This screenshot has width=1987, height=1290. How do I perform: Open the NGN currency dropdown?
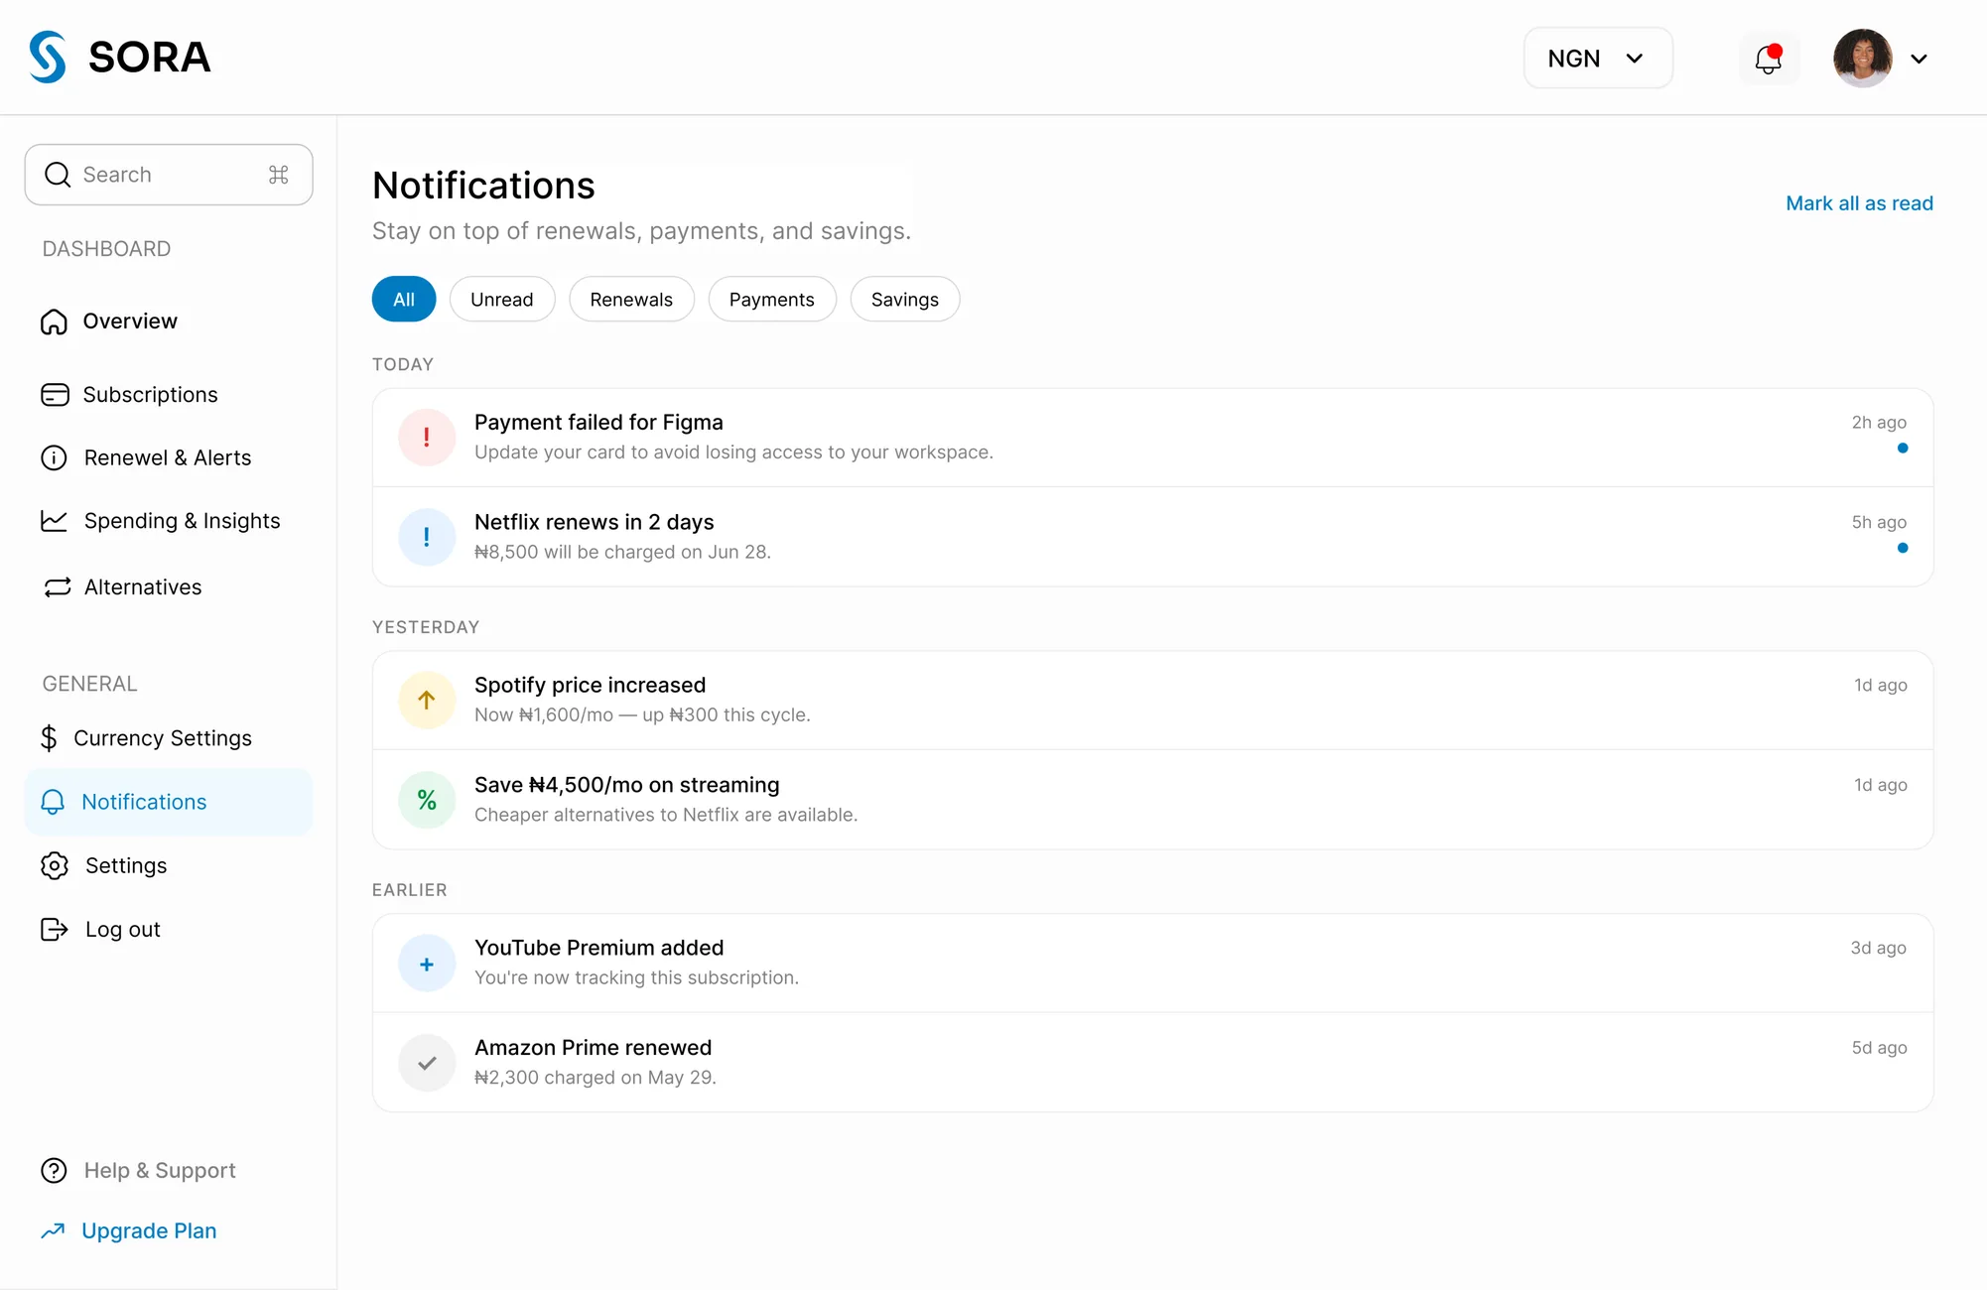tap(1598, 59)
